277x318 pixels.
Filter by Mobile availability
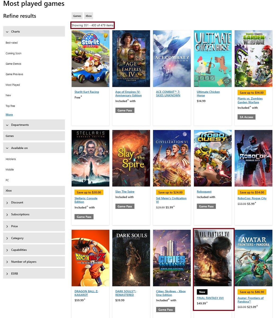click(x=10, y=170)
